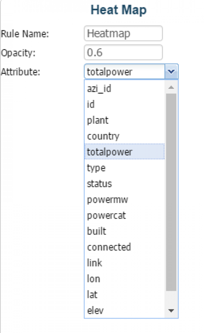Select elev at the list bottom
Screen dimensions: 204x333
coord(125,310)
